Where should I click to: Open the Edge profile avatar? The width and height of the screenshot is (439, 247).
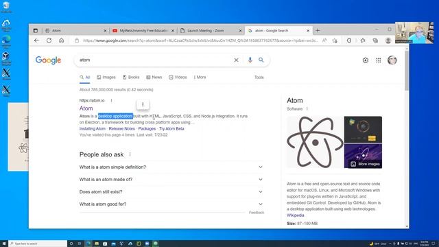[388, 40]
